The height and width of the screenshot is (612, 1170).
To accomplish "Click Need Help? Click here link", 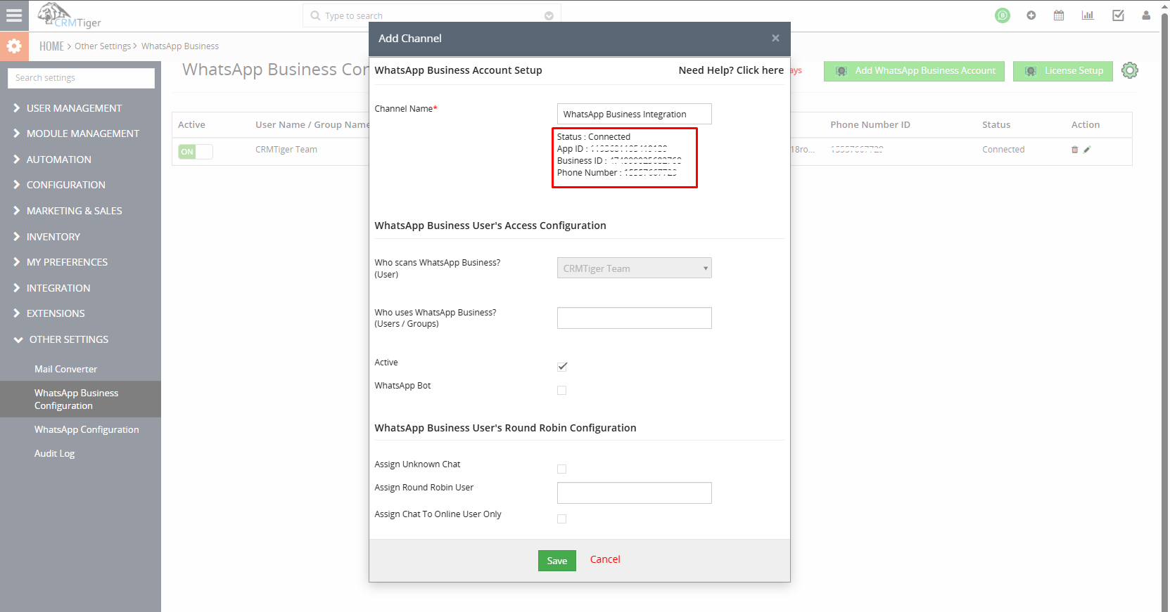I will 731,70.
